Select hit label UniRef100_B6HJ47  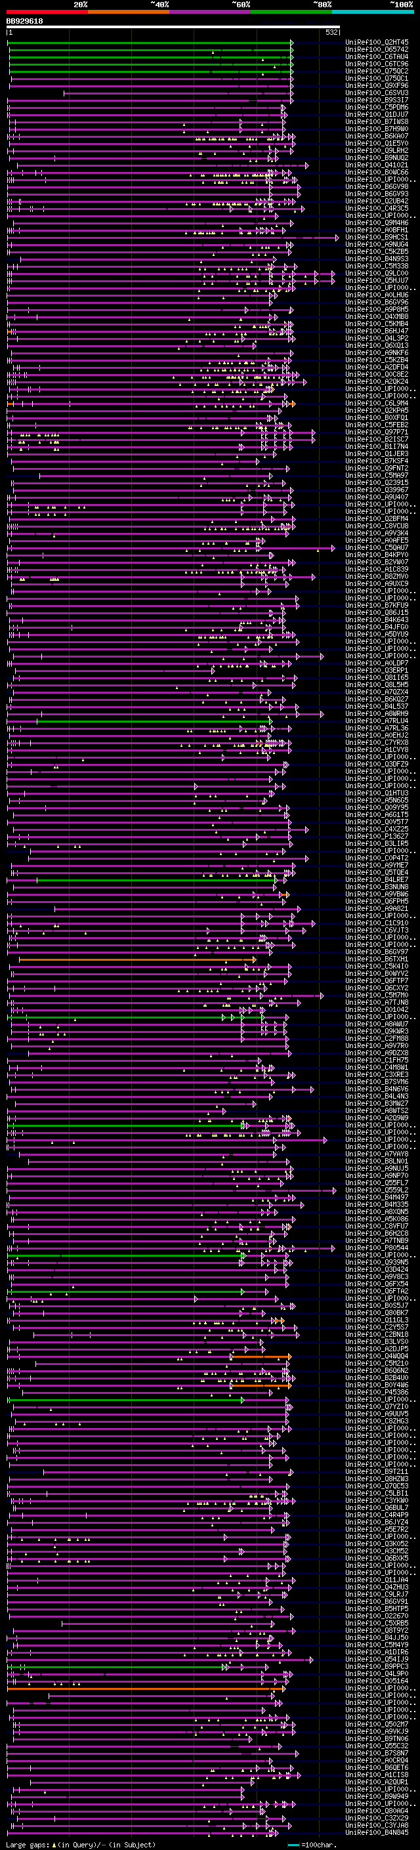(x=377, y=330)
